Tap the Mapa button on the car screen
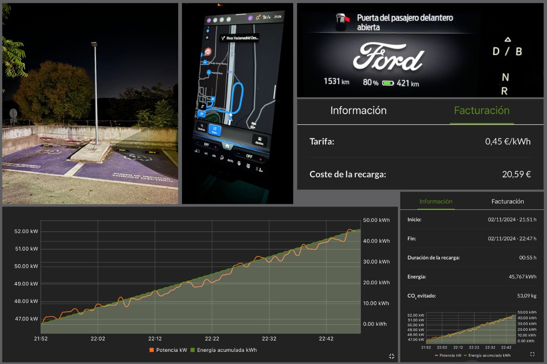Image resolution: width=547 pixels, height=364 pixels. [215, 130]
